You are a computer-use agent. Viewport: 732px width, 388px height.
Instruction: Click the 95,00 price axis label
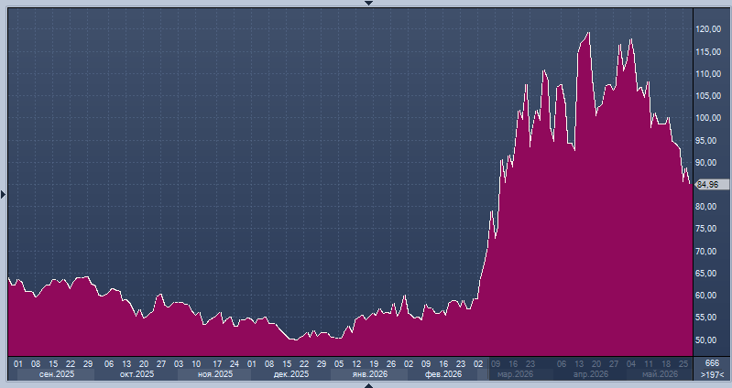pos(708,140)
